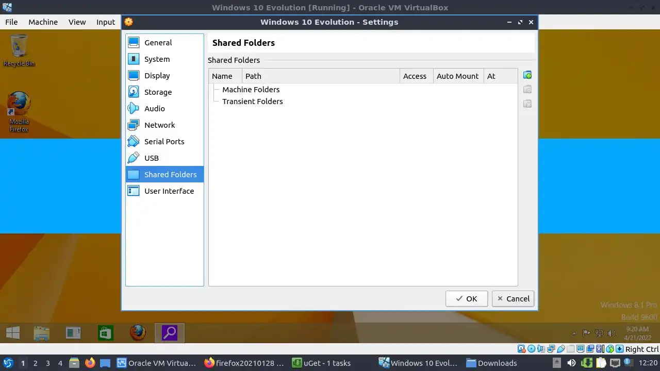
Task: Open Windows Store on guest taskbar
Action: (105, 333)
